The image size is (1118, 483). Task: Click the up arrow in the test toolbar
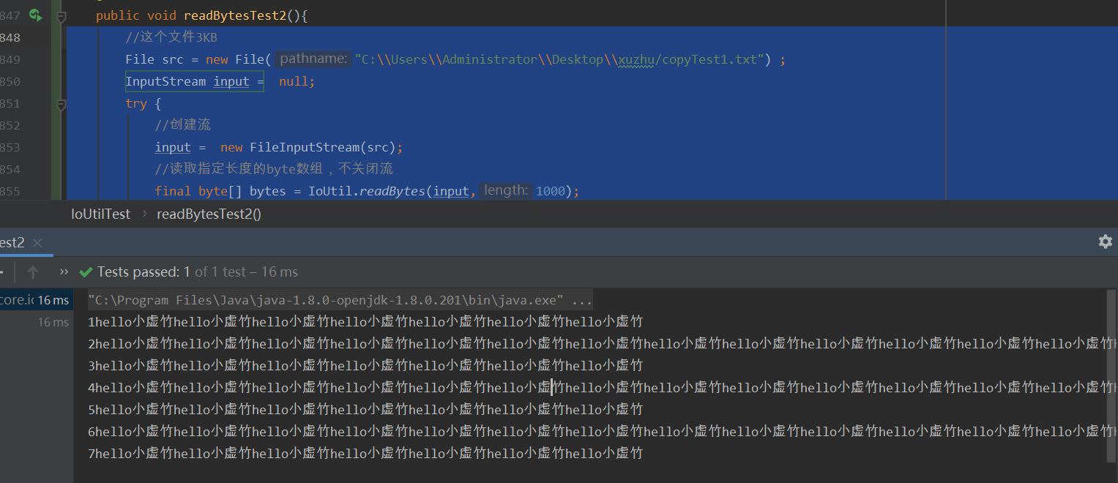click(x=33, y=272)
